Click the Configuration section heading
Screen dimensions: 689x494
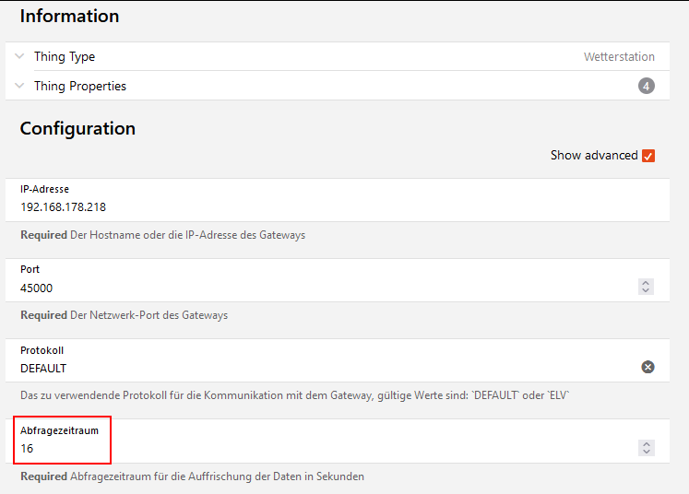77,128
